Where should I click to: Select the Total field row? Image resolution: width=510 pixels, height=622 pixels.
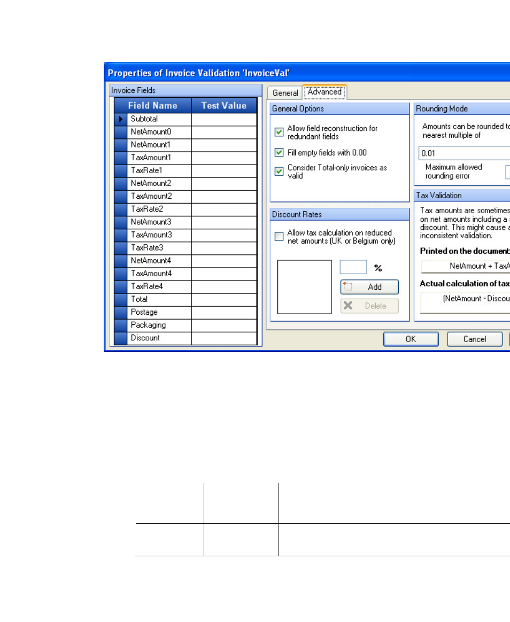(159, 299)
